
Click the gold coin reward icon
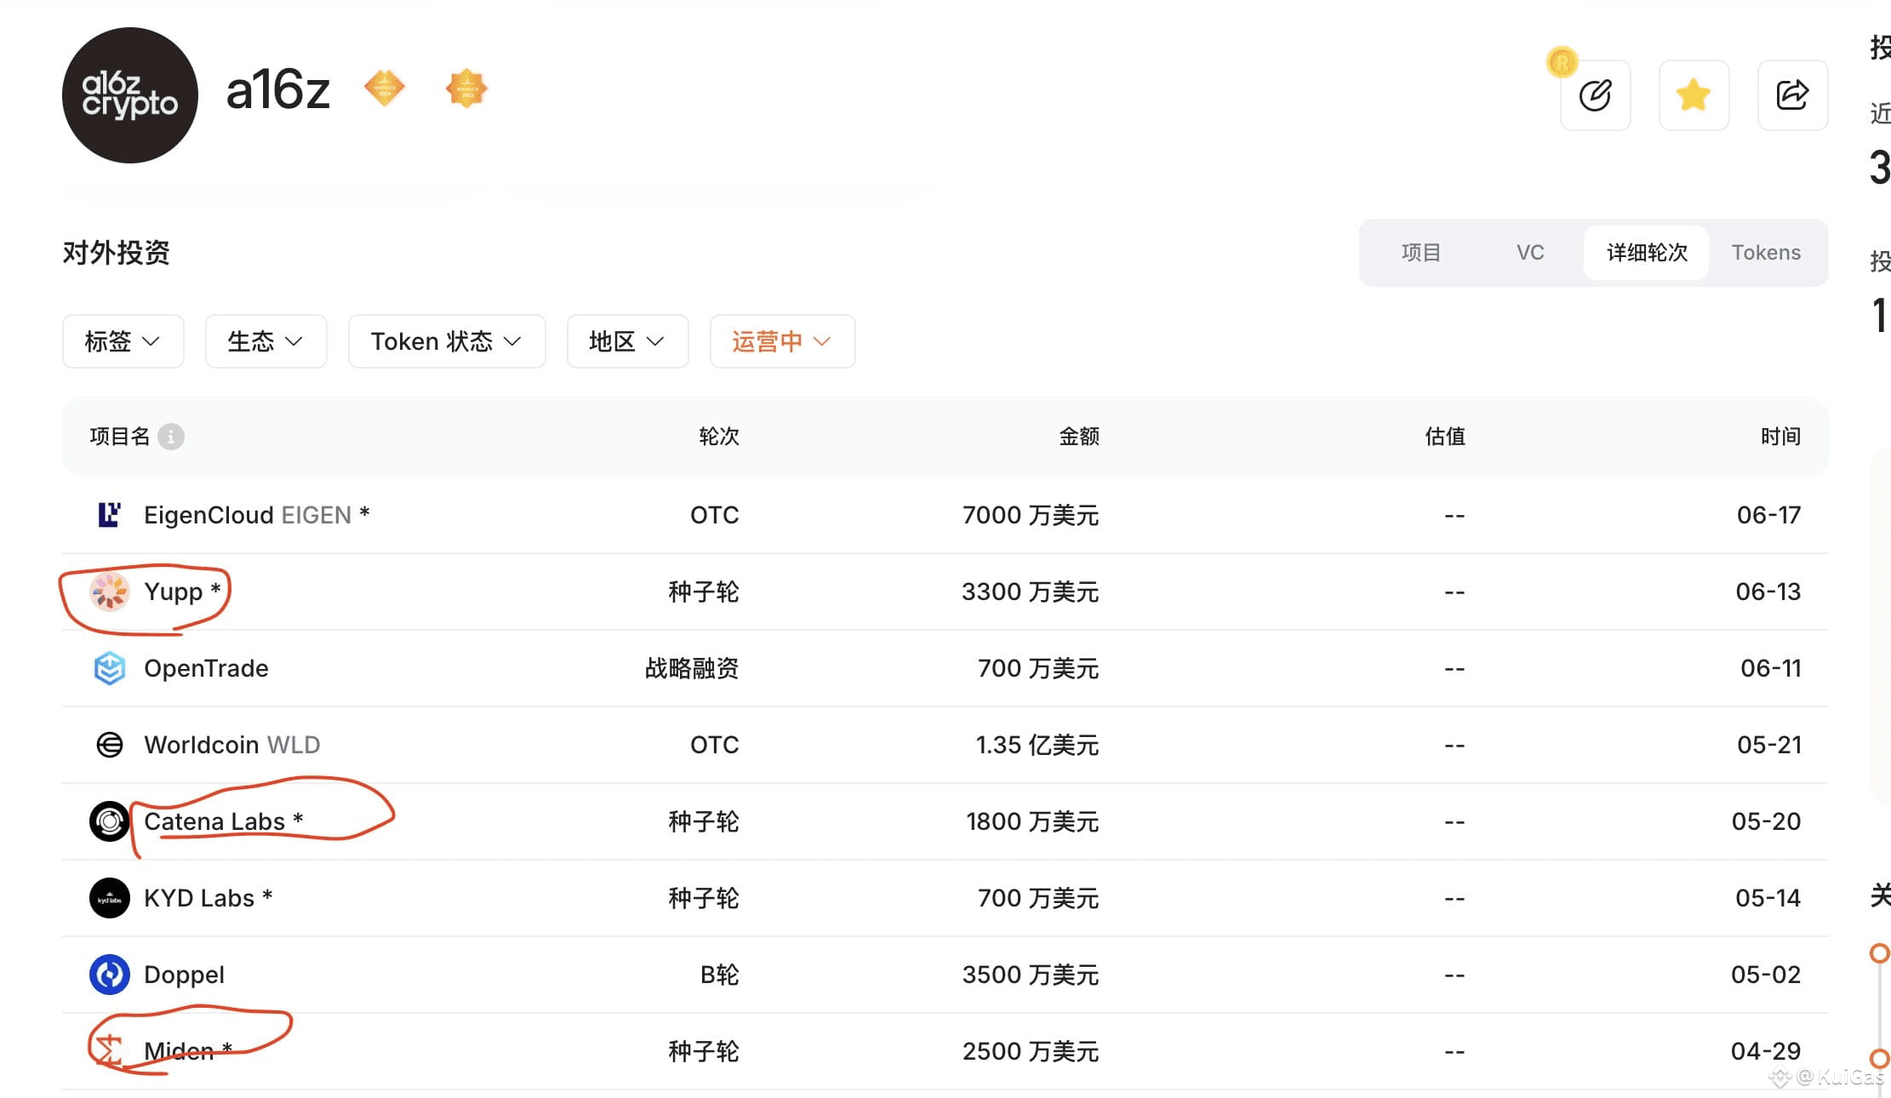click(1563, 62)
